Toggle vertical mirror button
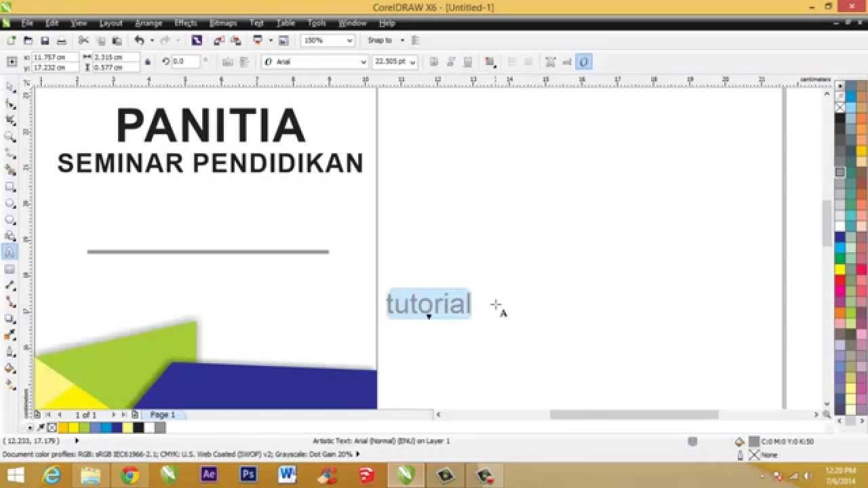The height and width of the screenshot is (488, 868). coord(244,62)
